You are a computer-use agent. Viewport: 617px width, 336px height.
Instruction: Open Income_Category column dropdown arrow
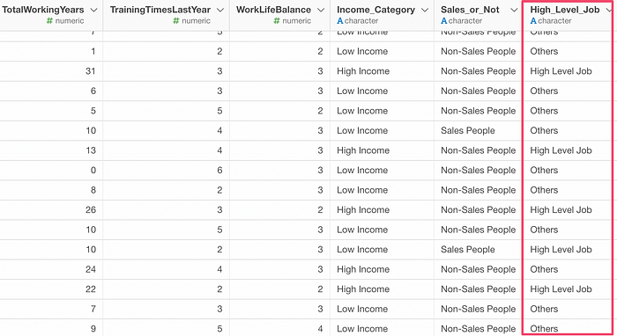point(425,10)
